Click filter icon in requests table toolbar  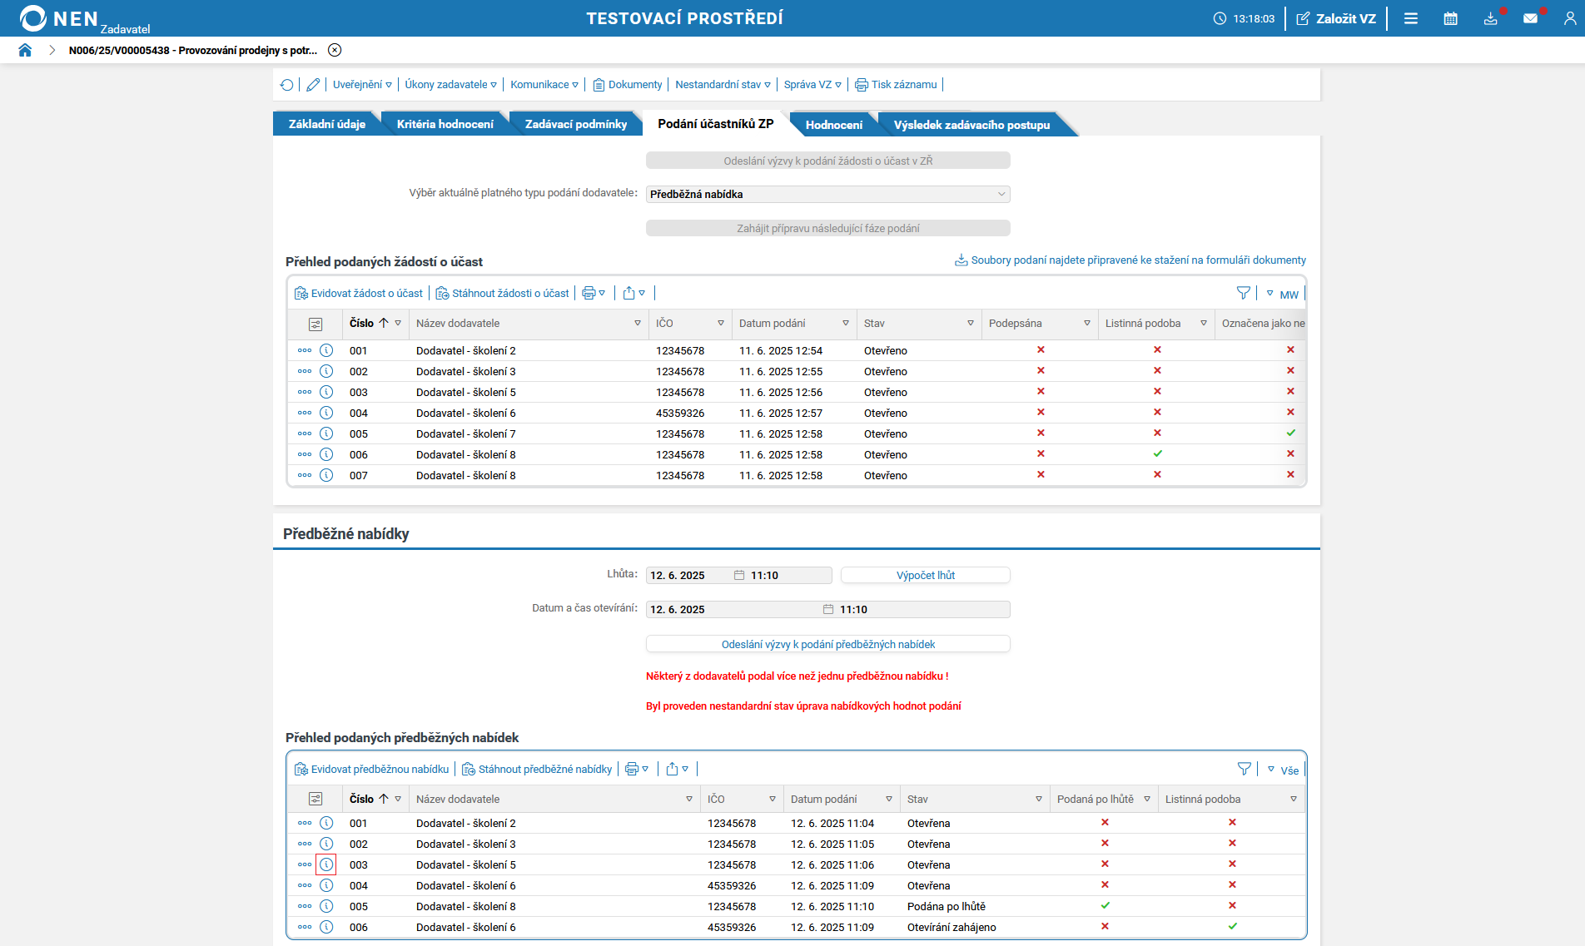1243,293
